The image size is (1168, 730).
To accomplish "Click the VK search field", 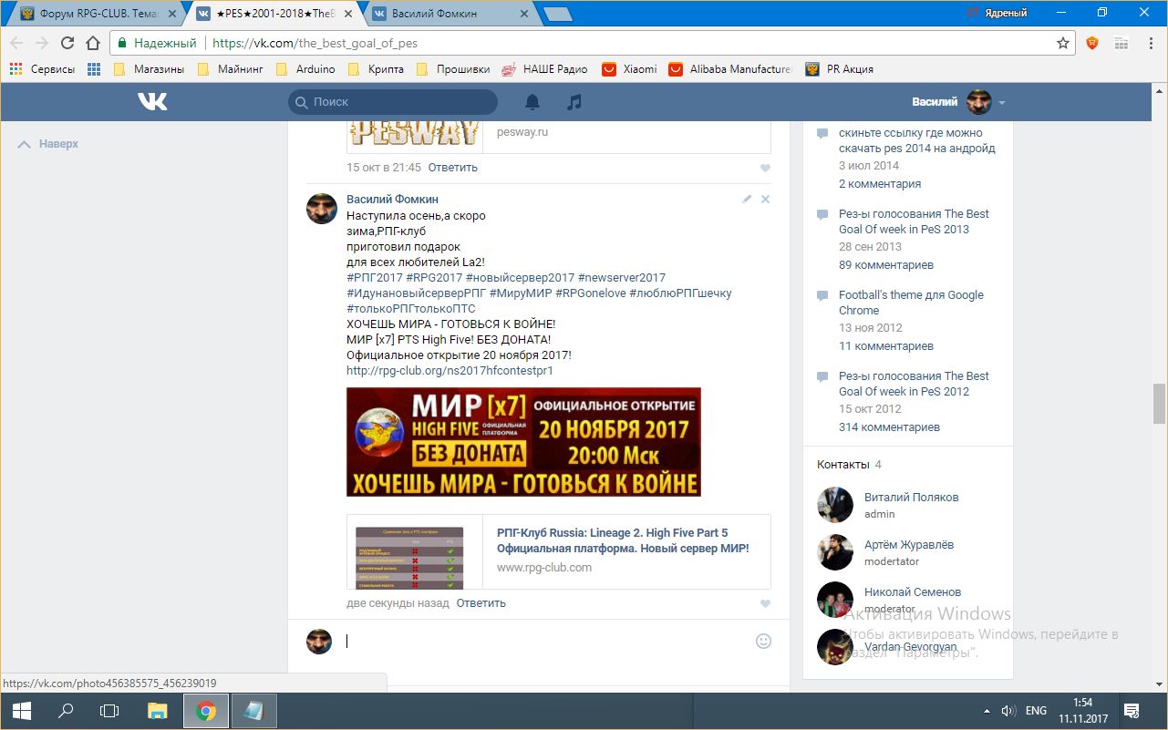I will [x=393, y=102].
